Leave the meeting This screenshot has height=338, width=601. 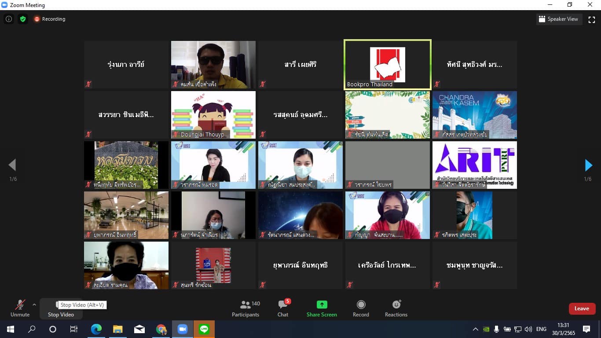582,309
